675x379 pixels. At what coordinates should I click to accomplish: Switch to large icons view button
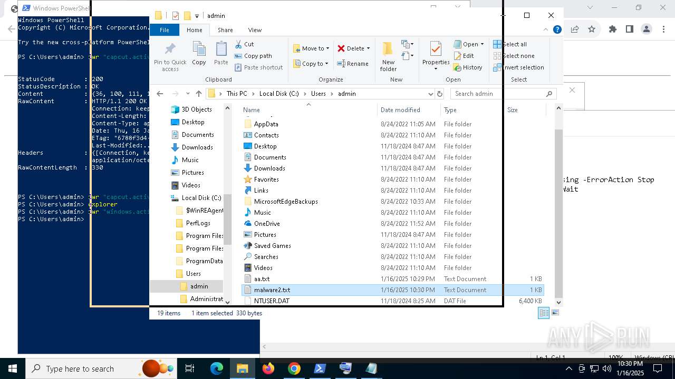tap(555, 313)
